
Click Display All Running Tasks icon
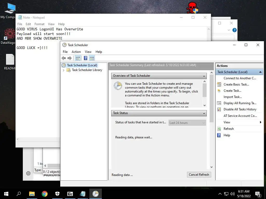click(x=219, y=103)
